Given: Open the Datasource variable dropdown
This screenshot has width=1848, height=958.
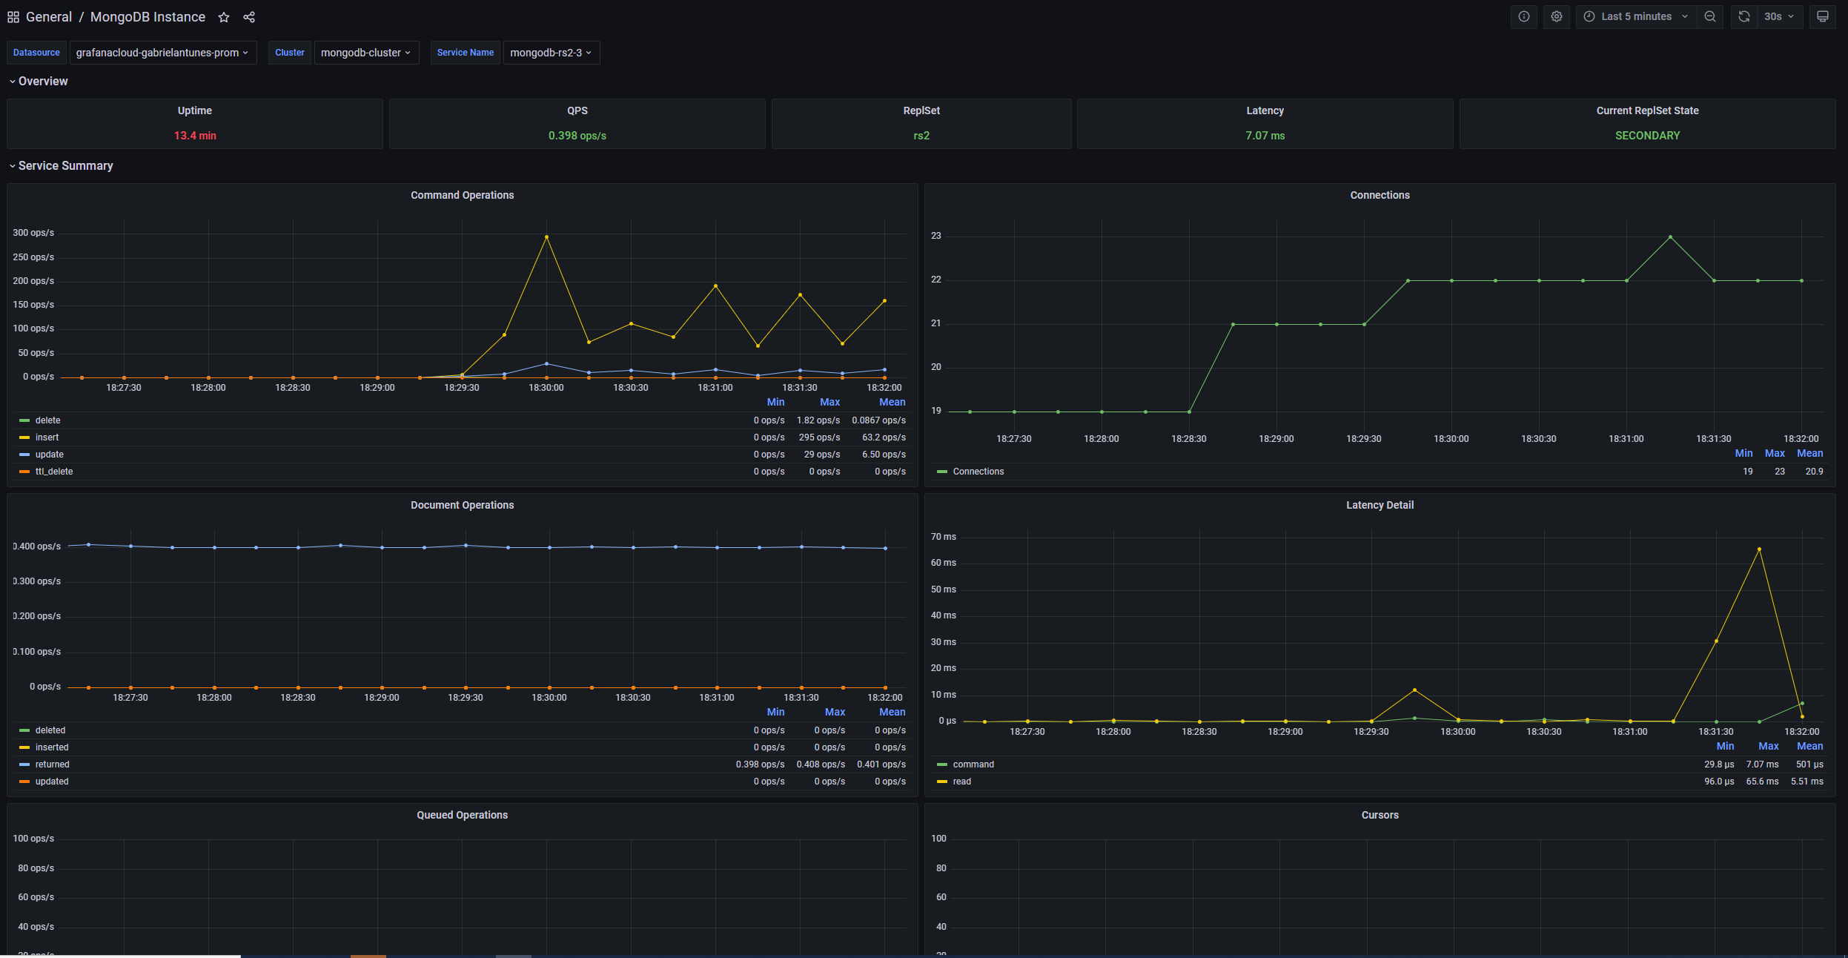Looking at the screenshot, I should click(x=163, y=53).
